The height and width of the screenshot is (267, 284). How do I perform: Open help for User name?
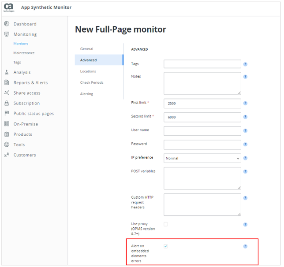[245, 131]
